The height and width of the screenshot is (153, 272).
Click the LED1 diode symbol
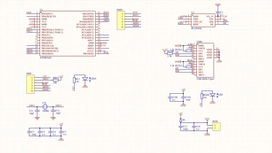tap(85, 79)
